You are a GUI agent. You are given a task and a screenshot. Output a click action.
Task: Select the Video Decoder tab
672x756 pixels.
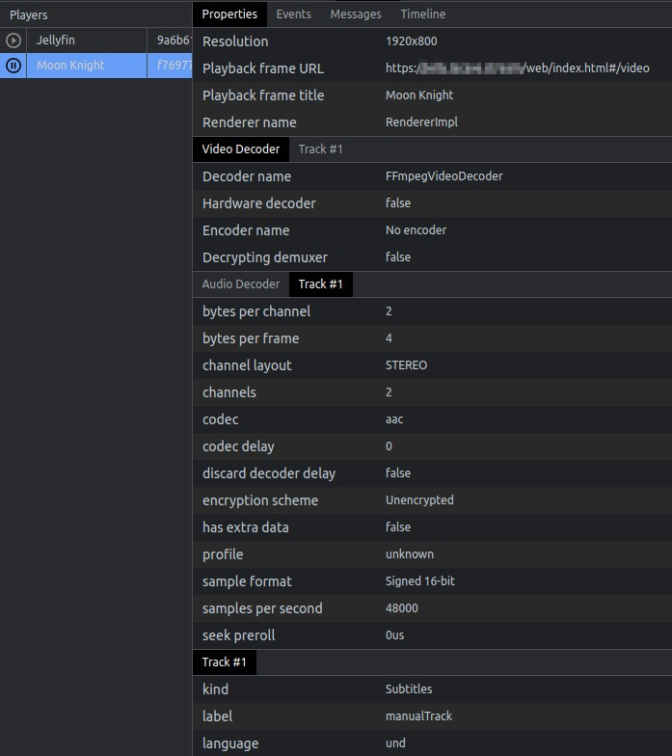click(x=241, y=148)
